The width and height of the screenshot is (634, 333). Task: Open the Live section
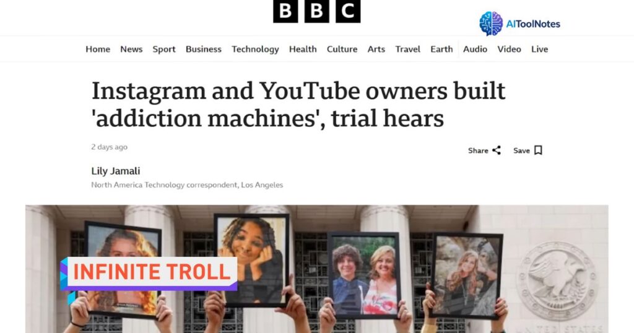pos(539,50)
